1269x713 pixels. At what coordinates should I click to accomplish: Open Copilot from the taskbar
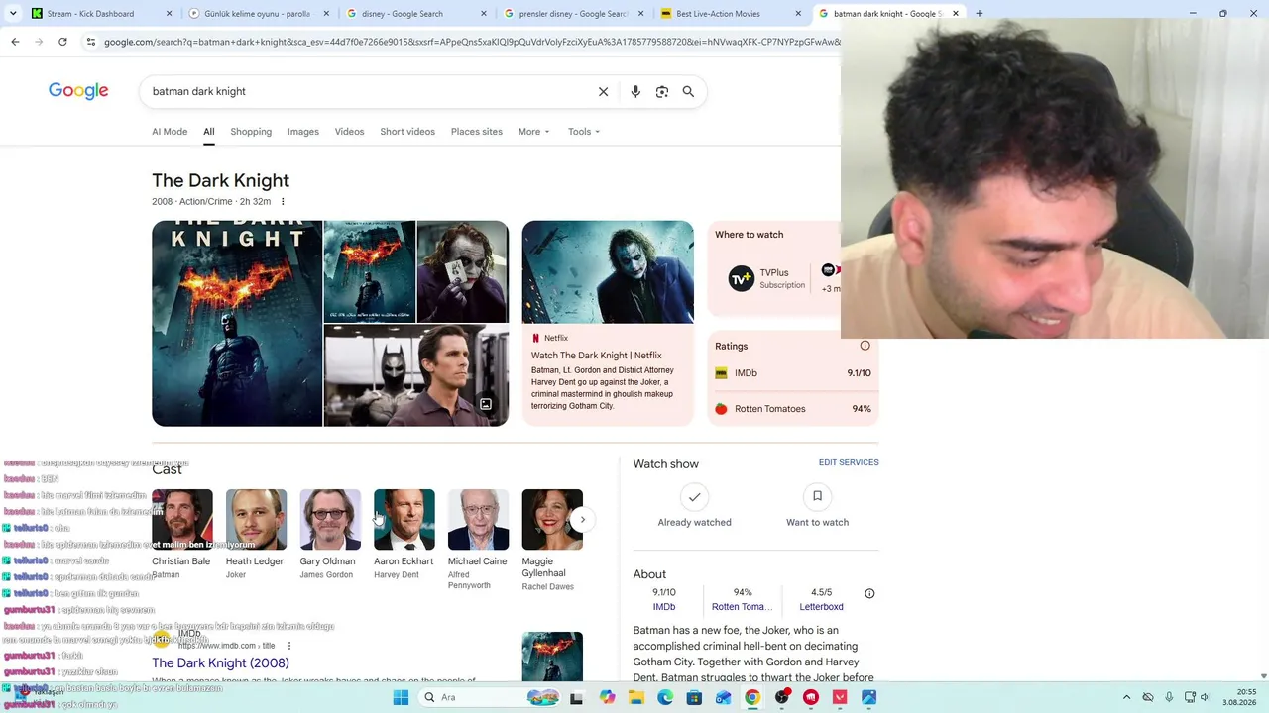[x=607, y=697]
